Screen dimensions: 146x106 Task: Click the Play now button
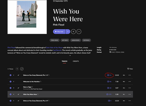click(59, 31)
